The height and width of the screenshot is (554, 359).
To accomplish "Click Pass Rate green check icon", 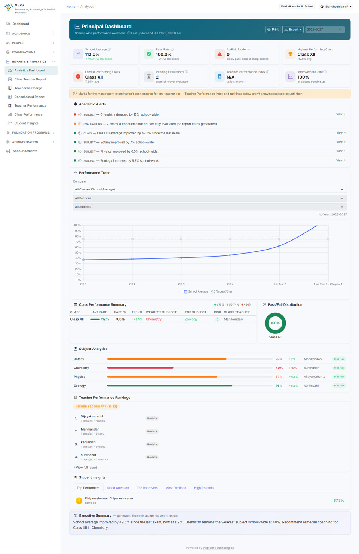I will (x=149, y=54).
